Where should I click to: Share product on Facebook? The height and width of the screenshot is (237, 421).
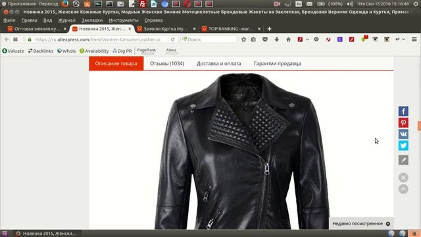pos(403,111)
